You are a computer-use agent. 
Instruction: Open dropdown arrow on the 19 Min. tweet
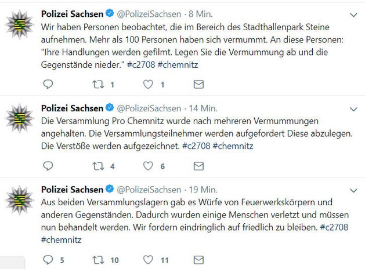pos(353,189)
